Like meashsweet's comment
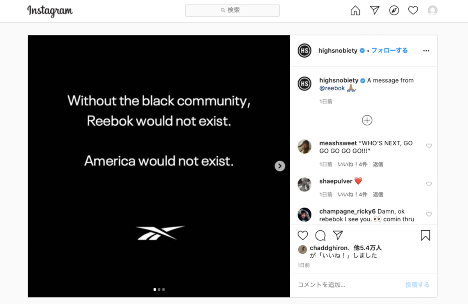Screen dimensions: 468x304 coord(429,146)
